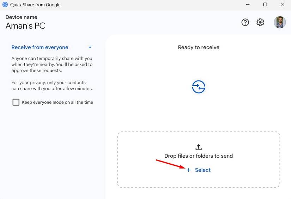This screenshot has width=291, height=199.
Task: Click the Drop files or folders to send text
Action: pos(199,156)
